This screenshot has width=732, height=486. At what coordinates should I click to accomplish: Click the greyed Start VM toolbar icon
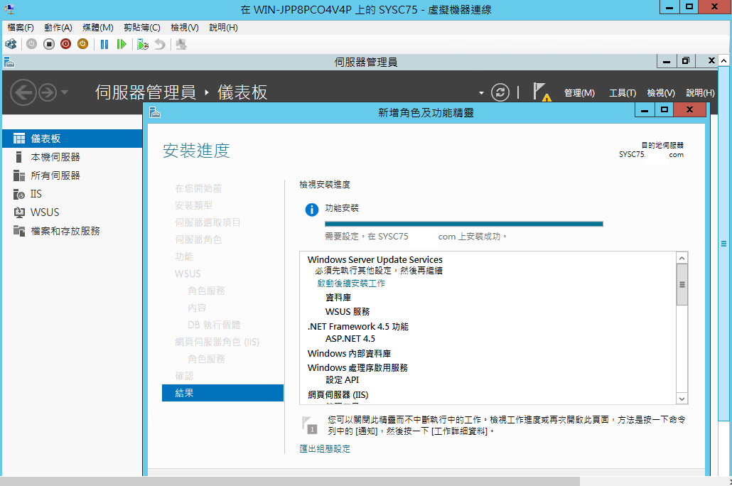point(32,44)
